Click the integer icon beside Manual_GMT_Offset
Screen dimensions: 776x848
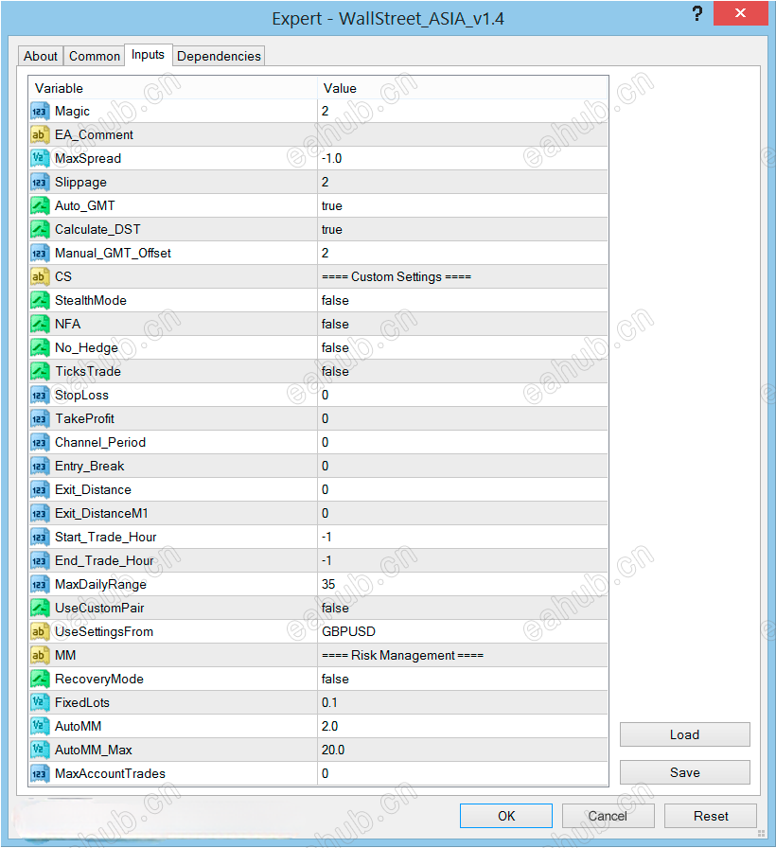[x=40, y=253]
